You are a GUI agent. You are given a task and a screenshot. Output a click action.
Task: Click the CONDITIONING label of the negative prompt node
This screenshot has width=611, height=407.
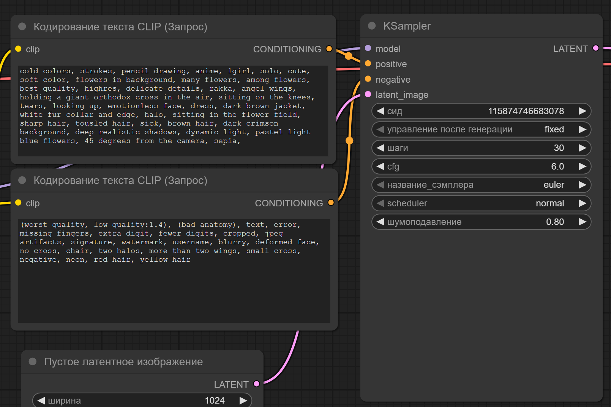pyautogui.click(x=289, y=203)
